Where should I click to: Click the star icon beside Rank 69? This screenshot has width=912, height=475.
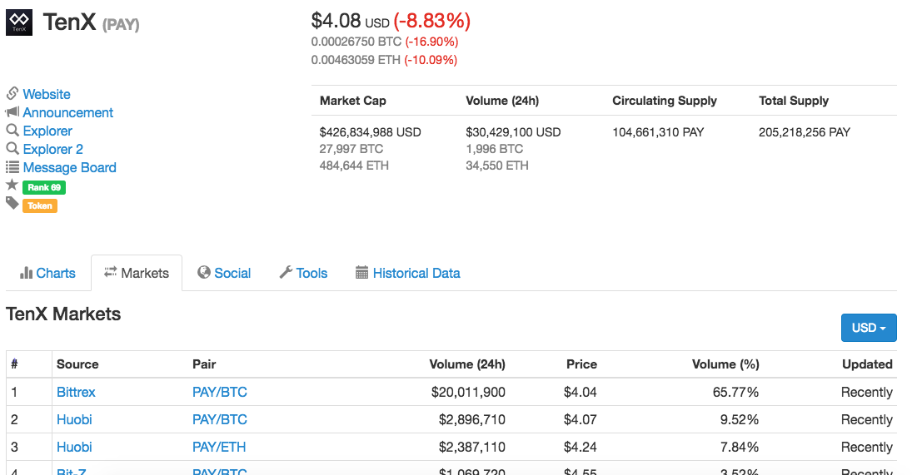(12, 186)
